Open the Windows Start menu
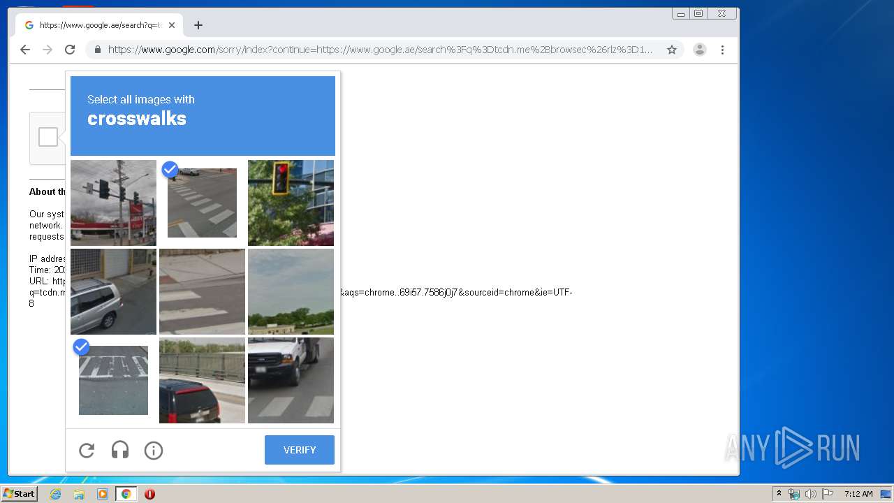Viewport: 894px width, 503px height. [19, 494]
